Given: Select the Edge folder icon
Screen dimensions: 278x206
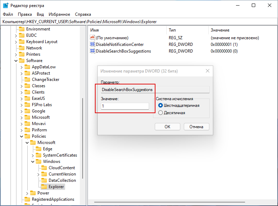Looking at the screenshot, I should [x=39, y=149].
